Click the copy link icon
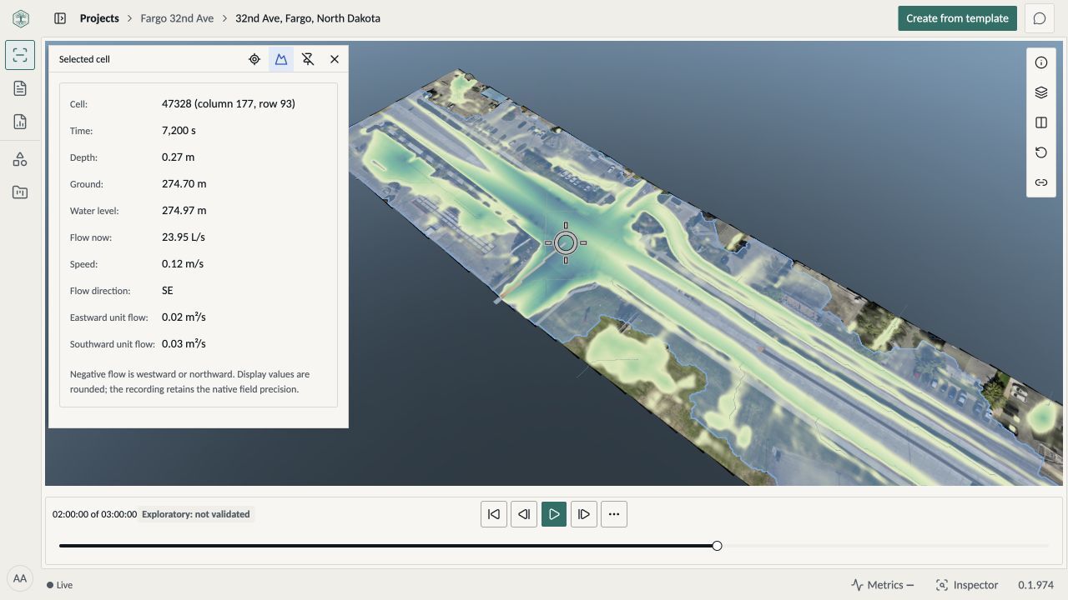 (1041, 182)
